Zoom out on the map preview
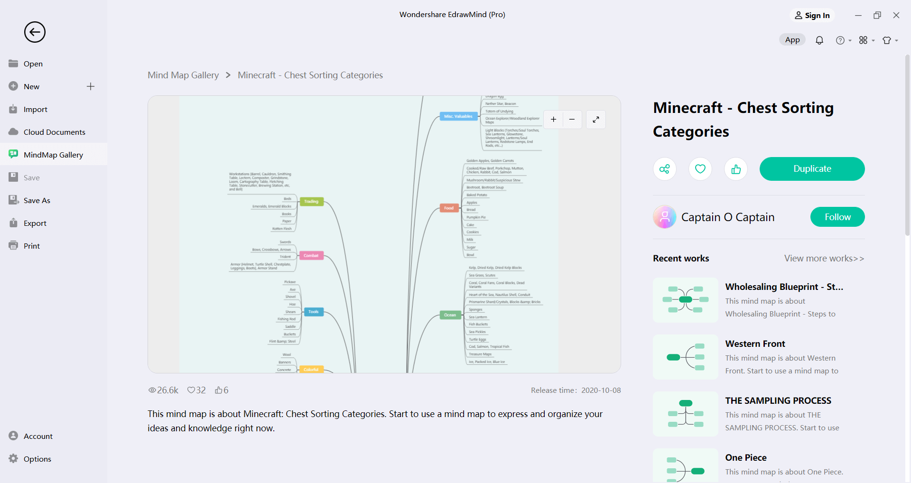 point(572,120)
